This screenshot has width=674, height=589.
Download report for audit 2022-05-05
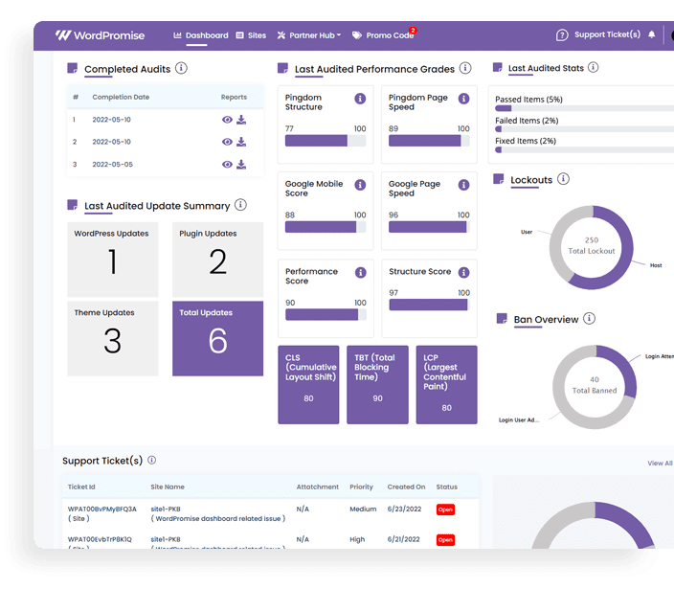tap(241, 164)
